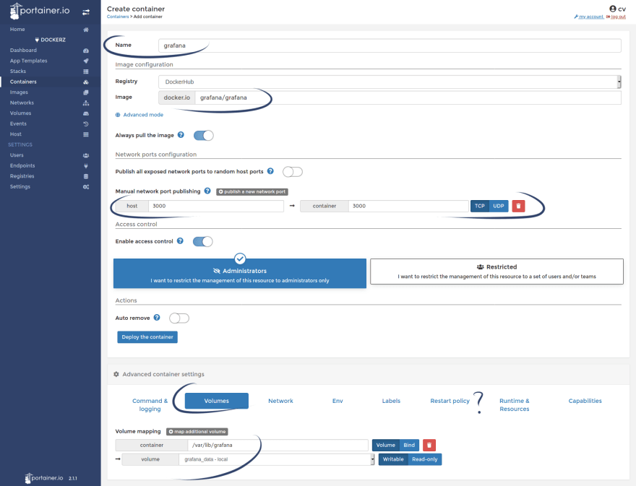Click Containers breadcrumb link
This screenshot has width=636, height=486.
click(118, 17)
